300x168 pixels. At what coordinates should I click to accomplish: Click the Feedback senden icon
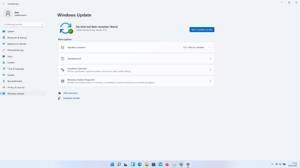click(x=59, y=98)
